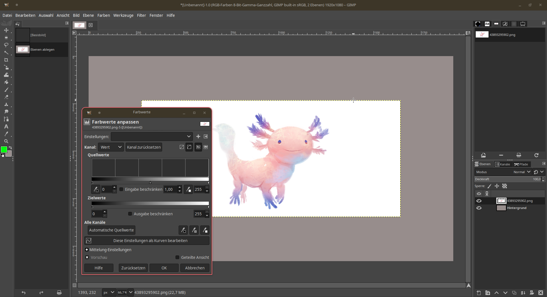Save current settings as named preset
547x297 pixels.
click(198, 136)
